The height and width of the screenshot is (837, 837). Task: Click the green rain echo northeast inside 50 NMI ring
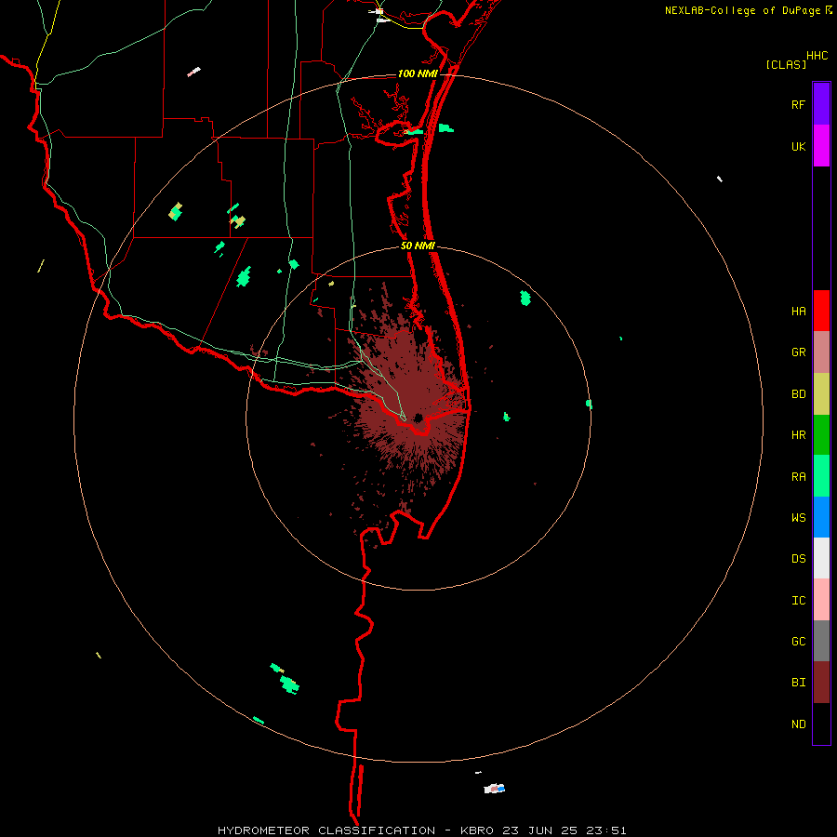click(525, 299)
